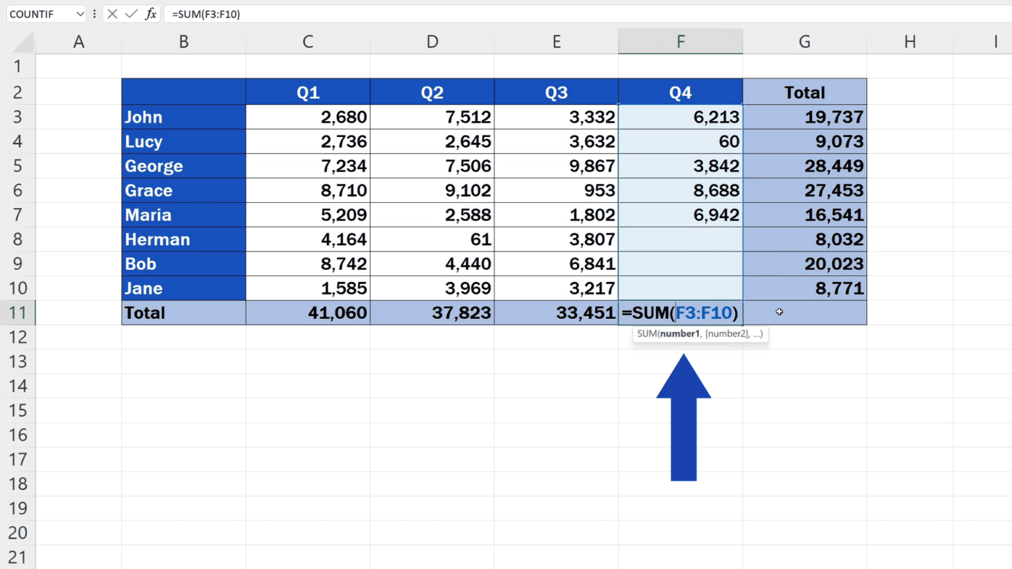Open Insert Function via the fx icon

tap(151, 14)
